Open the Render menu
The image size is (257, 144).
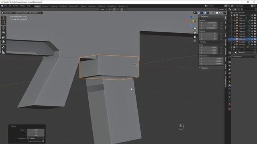tap(16, 6)
